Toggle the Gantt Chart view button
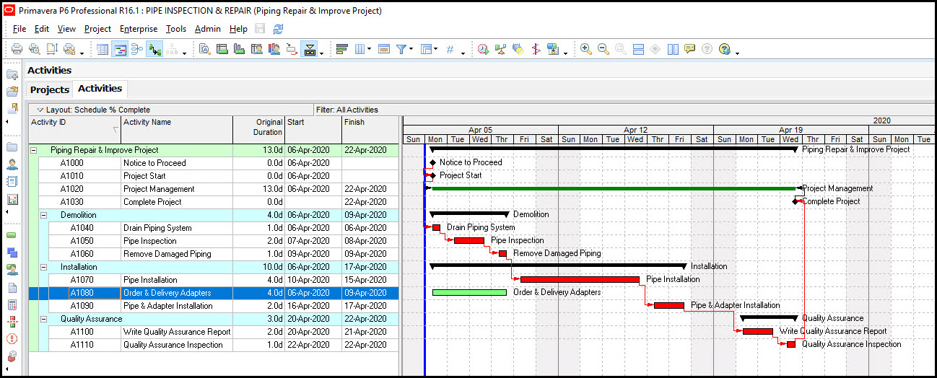The image size is (937, 378). pyautogui.click(x=120, y=49)
